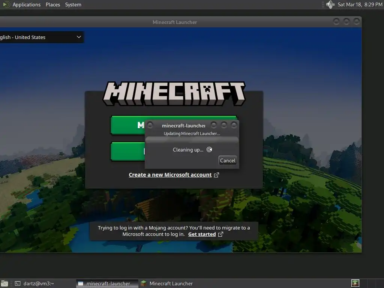Click the volume speaker icon in top panel
384x288 pixels.
[x=330, y=4]
